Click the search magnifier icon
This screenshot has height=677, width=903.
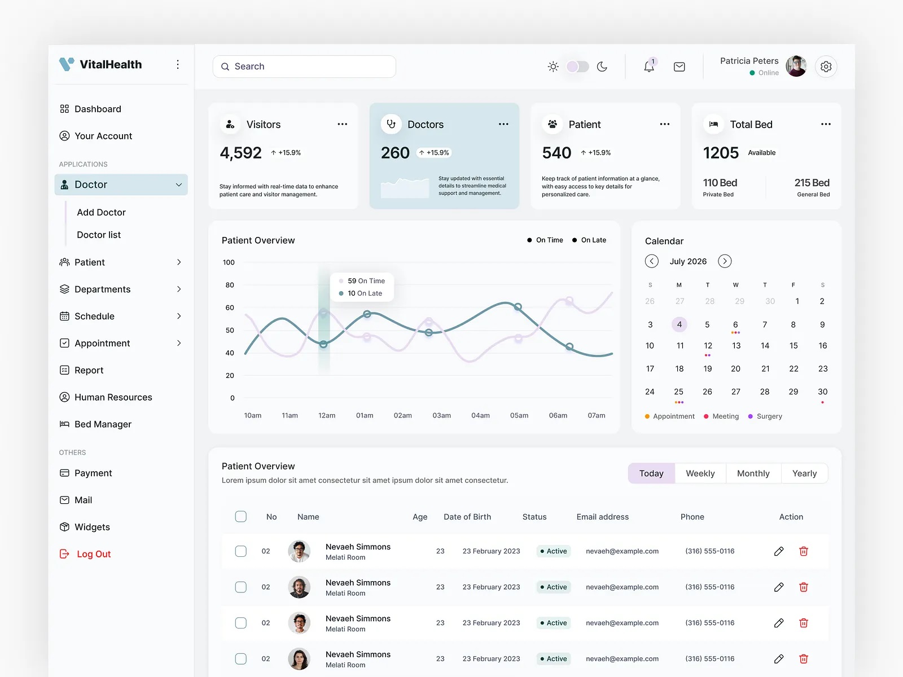[x=225, y=67]
